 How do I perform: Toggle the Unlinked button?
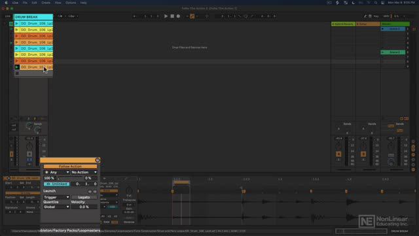(x=57, y=184)
